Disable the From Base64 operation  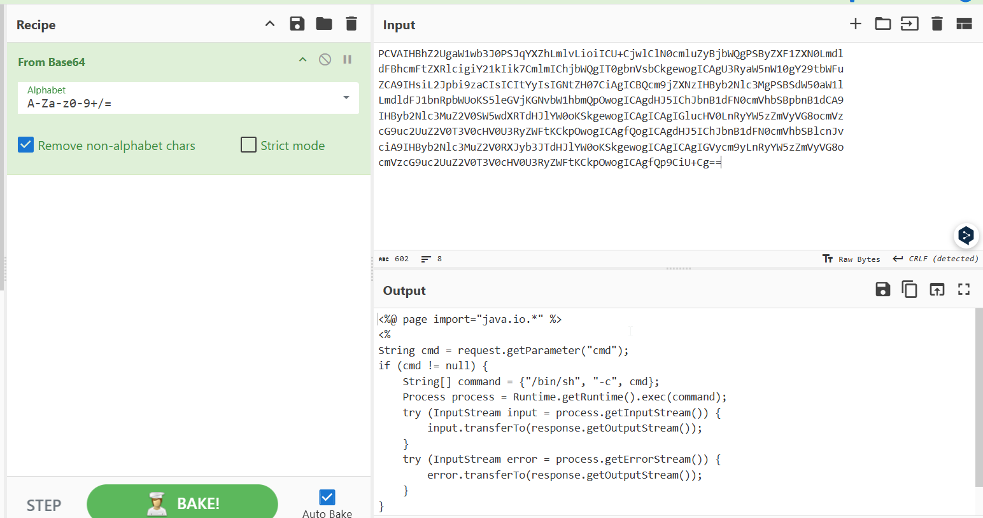[325, 60]
